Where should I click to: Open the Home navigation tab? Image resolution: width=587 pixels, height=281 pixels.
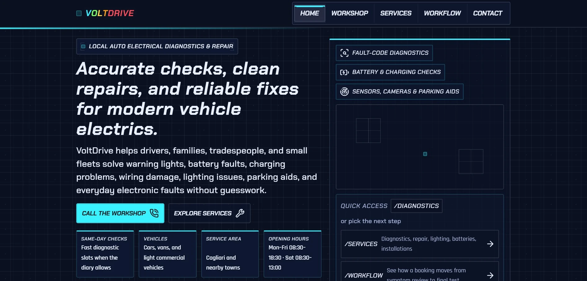[x=309, y=14]
